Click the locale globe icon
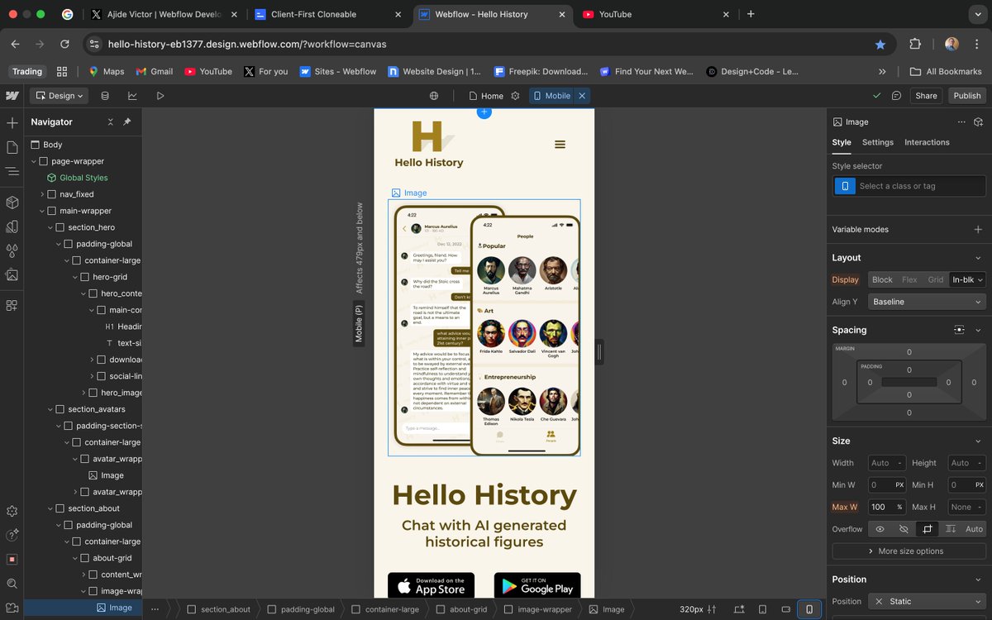This screenshot has height=620, width=992. 434,96
